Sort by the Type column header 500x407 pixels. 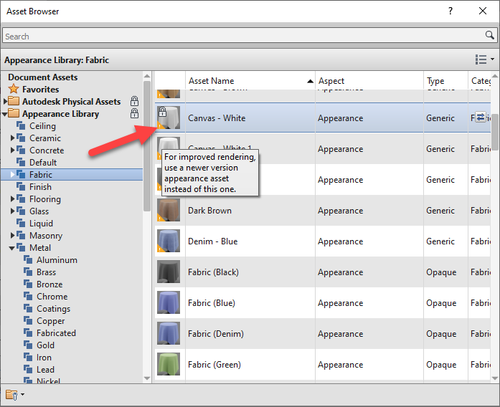coord(445,80)
